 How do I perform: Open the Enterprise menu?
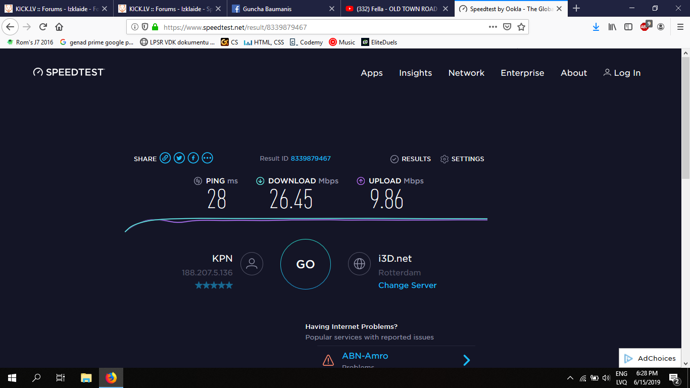tap(522, 73)
